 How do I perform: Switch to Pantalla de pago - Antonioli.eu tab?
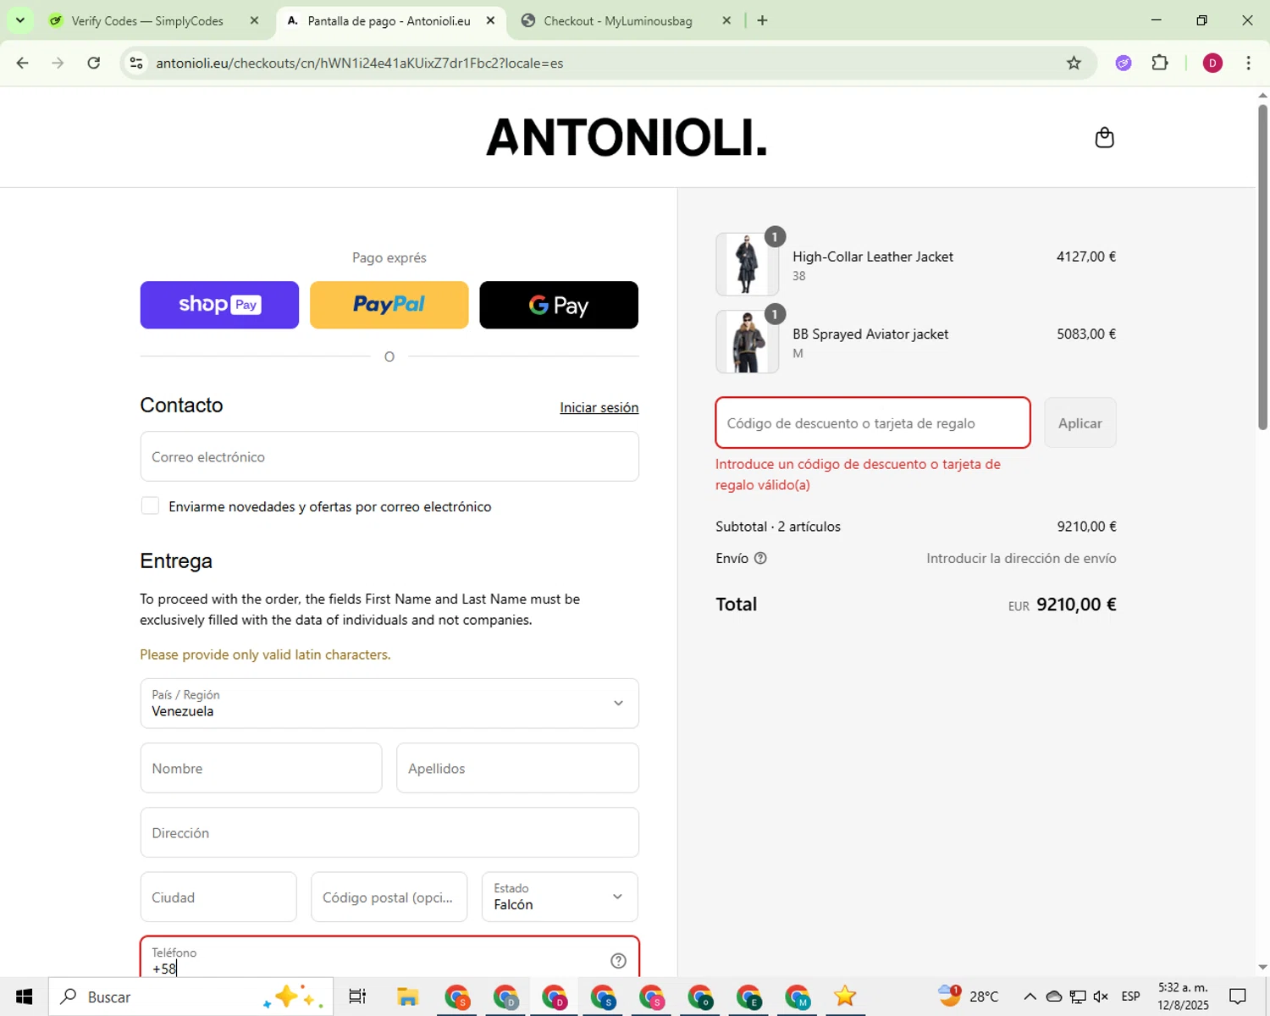tap(389, 20)
